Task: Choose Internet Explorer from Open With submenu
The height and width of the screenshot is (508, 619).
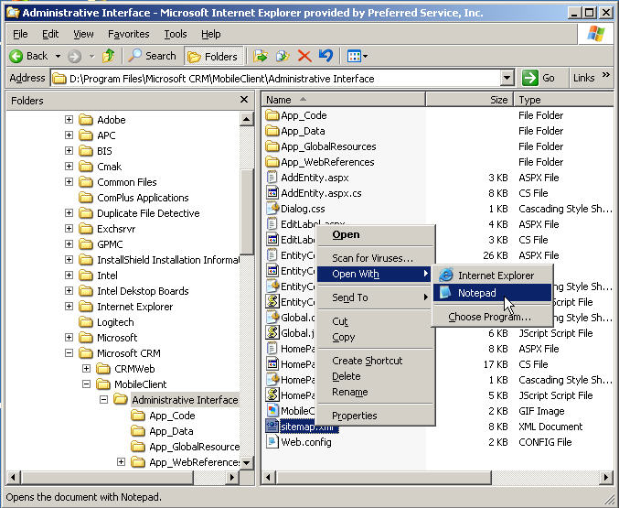Action: click(496, 275)
